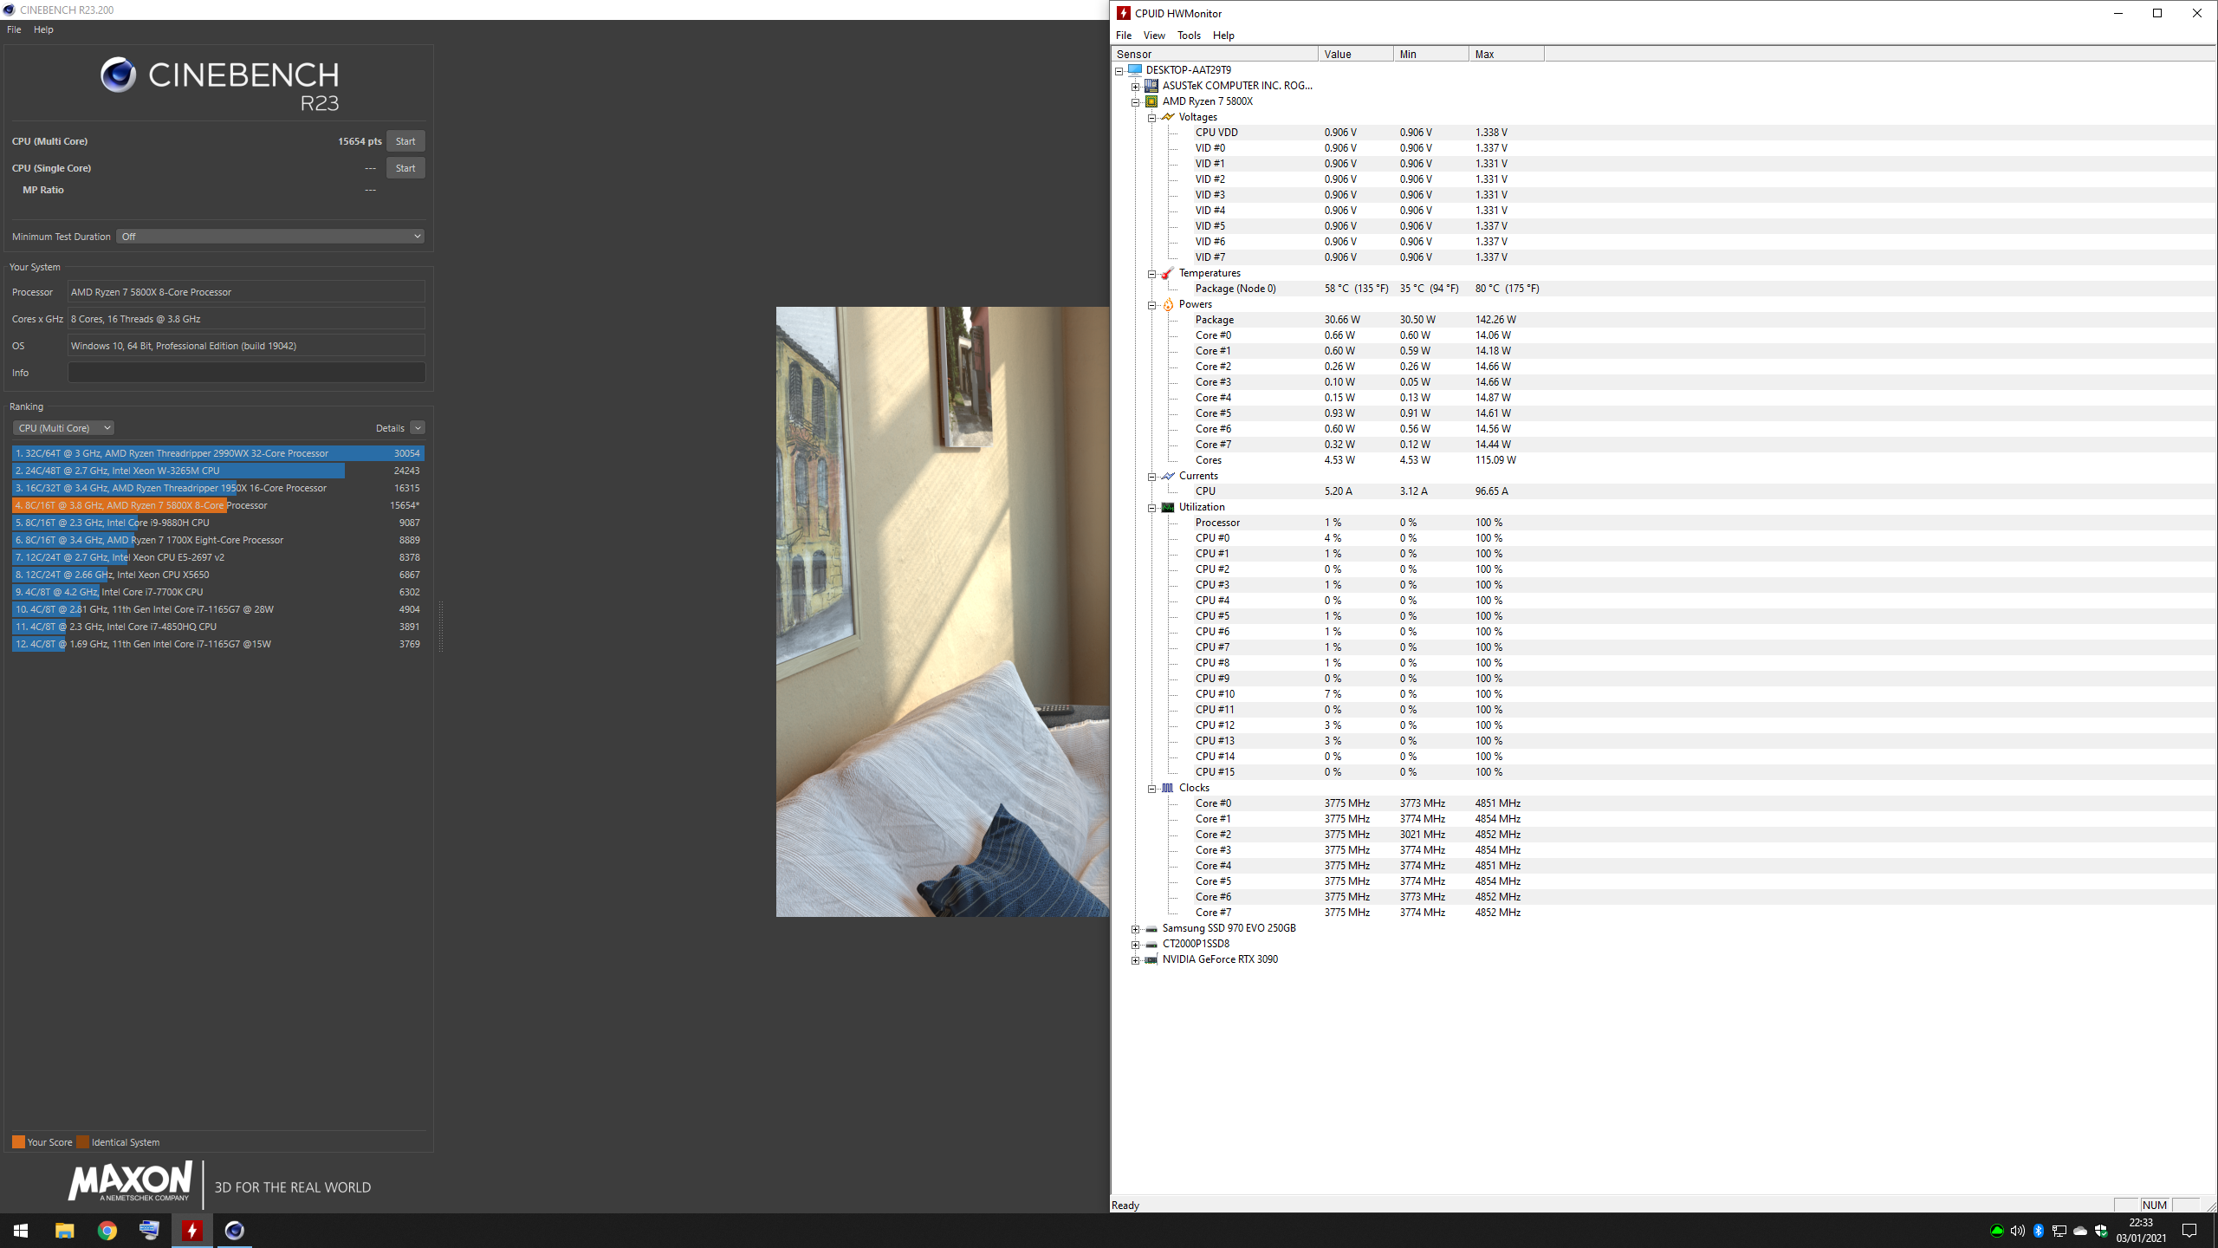The height and width of the screenshot is (1248, 2218).
Task: Click the AMD Ryzen CPU chip icon
Action: click(1151, 101)
